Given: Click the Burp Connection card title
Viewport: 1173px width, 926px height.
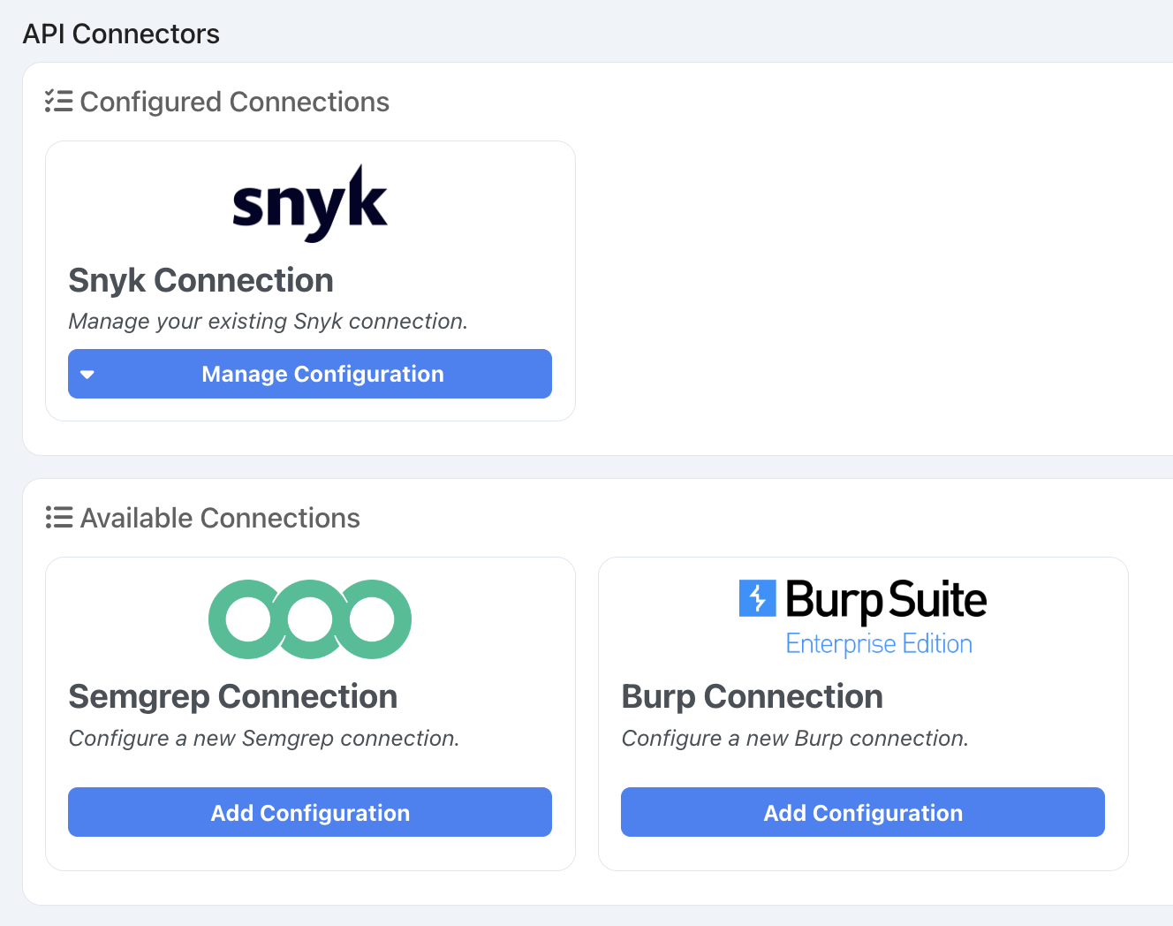Looking at the screenshot, I should (x=752, y=697).
